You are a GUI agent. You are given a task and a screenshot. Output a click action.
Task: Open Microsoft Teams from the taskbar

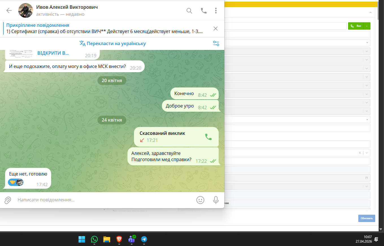tap(132, 239)
